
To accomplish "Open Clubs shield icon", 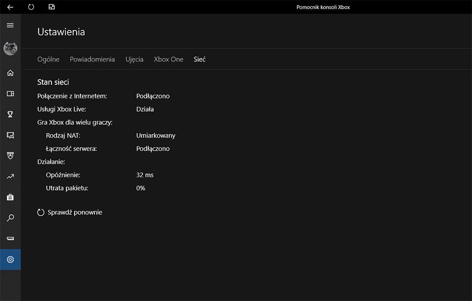I will (x=10, y=156).
